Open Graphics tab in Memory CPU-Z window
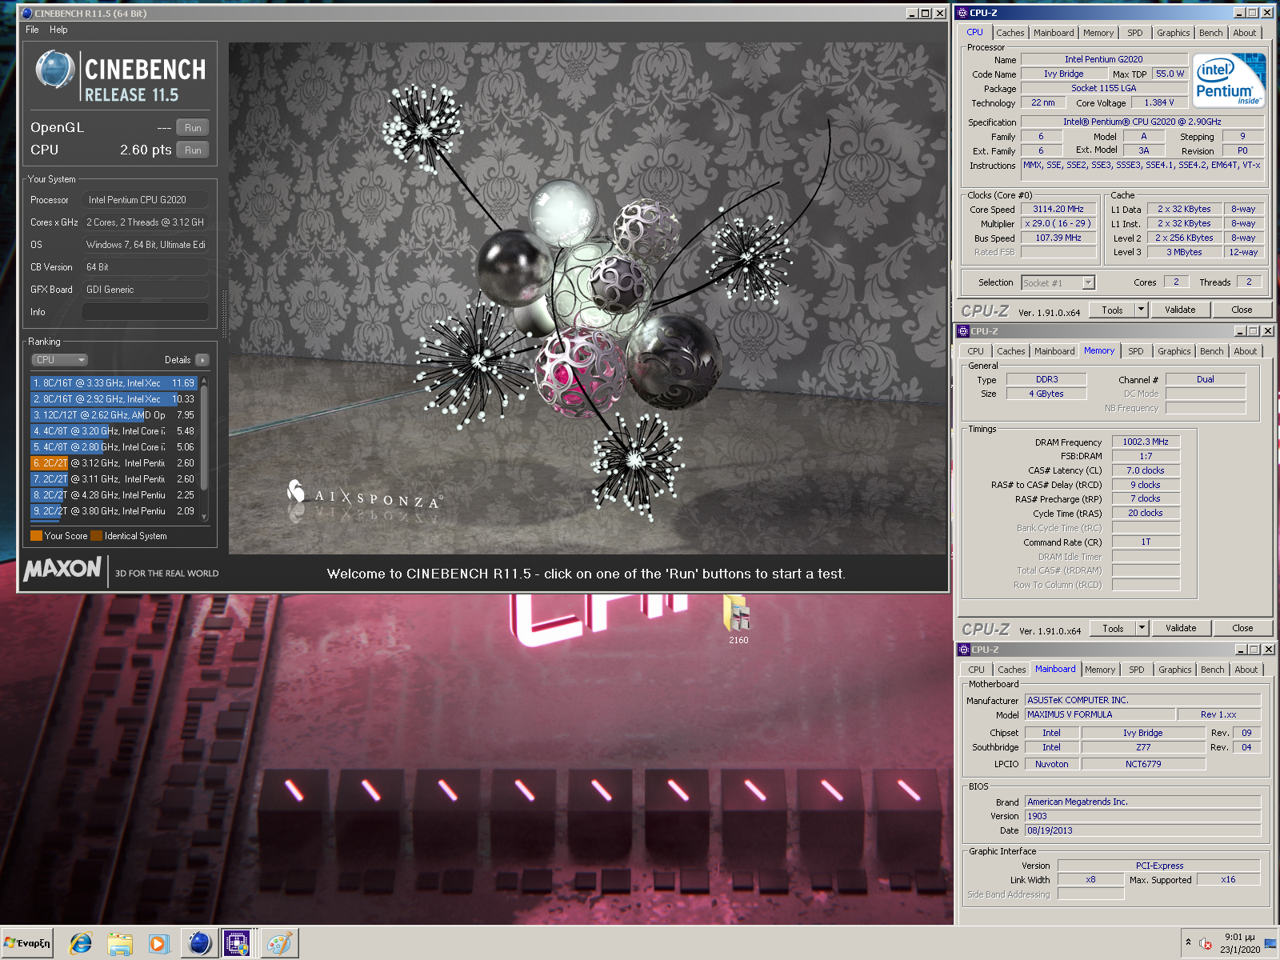 1174,351
